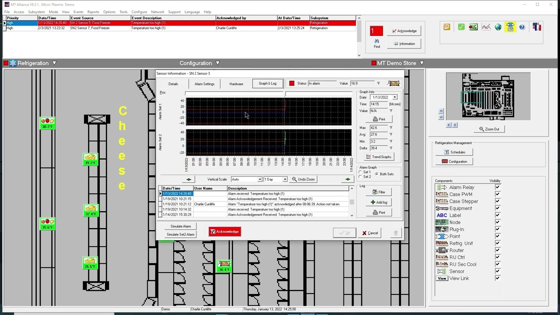Screen dimensions: 560x315
Task: Click the green left arrow below the graph
Action: [189, 179]
